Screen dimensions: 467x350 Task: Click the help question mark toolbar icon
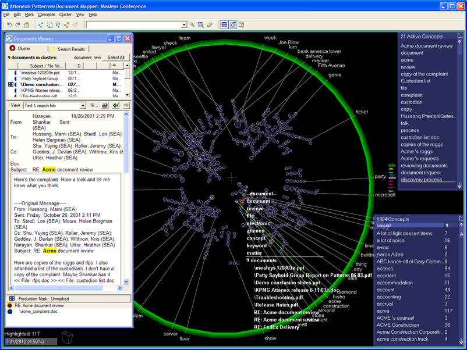[241, 25]
